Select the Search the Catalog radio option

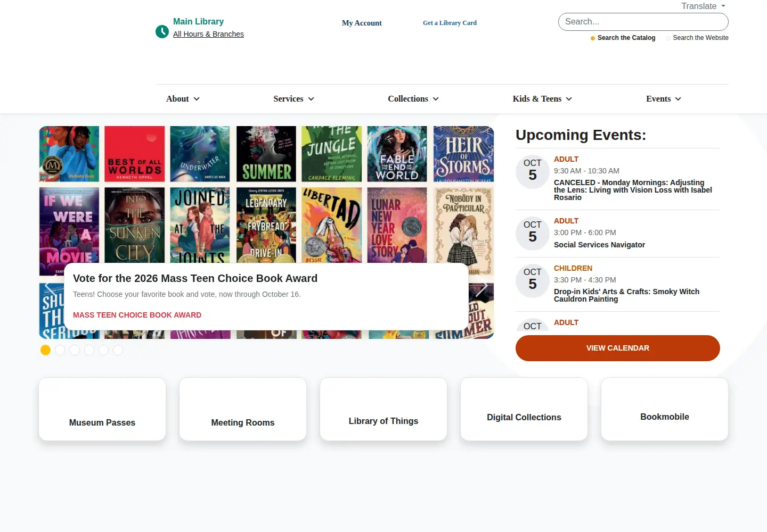593,38
